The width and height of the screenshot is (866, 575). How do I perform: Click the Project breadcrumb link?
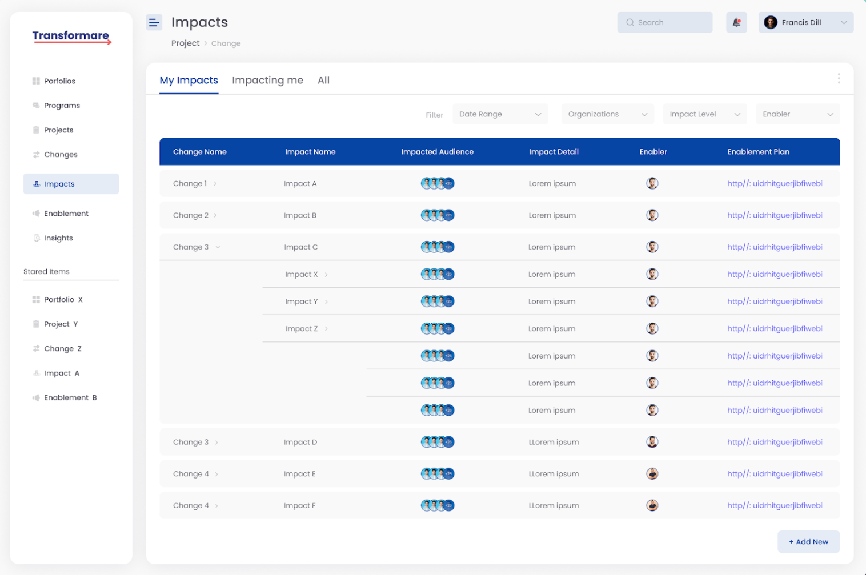(x=186, y=43)
